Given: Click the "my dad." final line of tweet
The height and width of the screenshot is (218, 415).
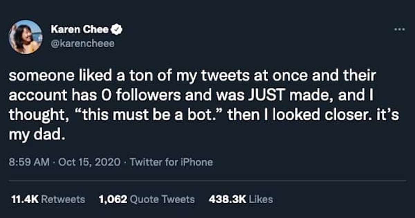Looking at the screenshot, I should tap(37, 134).
